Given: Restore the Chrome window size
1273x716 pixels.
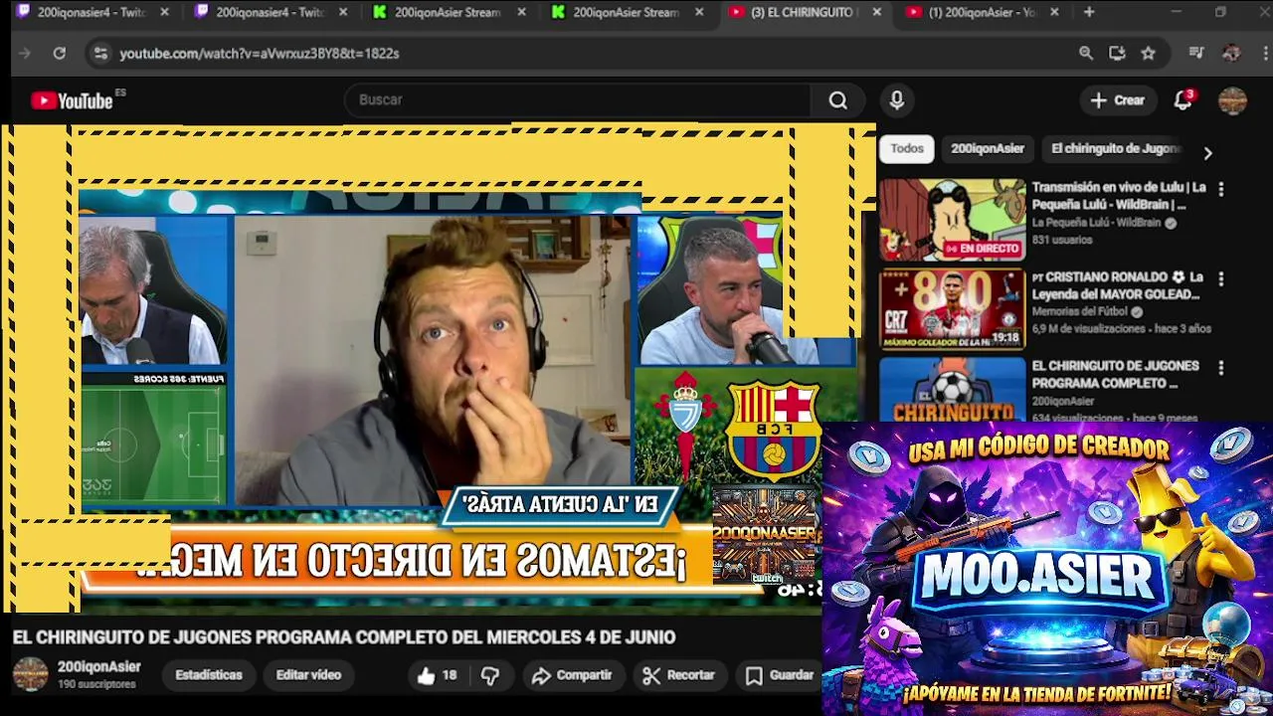Looking at the screenshot, I should point(1220,12).
